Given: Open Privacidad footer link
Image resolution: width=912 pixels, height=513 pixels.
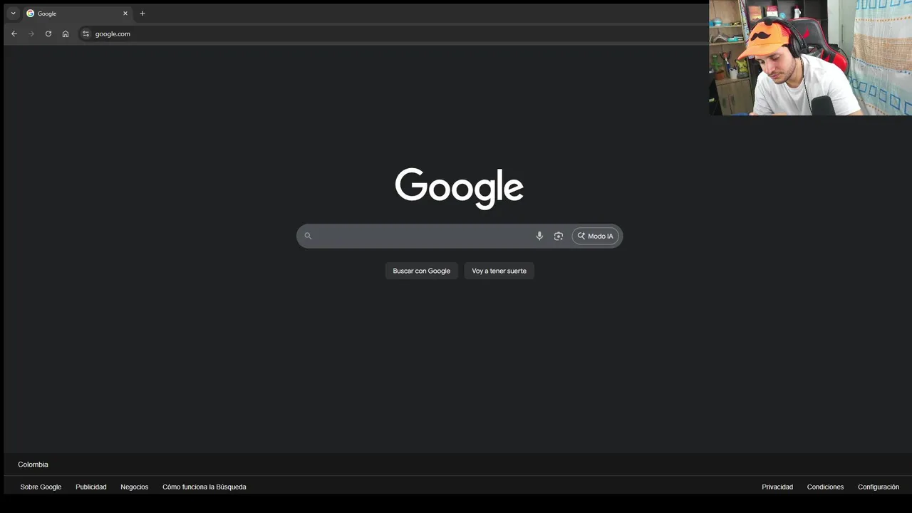Looking at the screenshot, I should click(x=777, y=487).
